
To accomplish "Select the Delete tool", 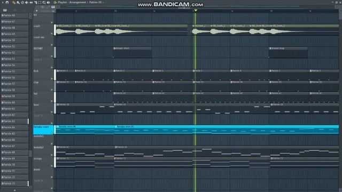I will tap(22, 2).
